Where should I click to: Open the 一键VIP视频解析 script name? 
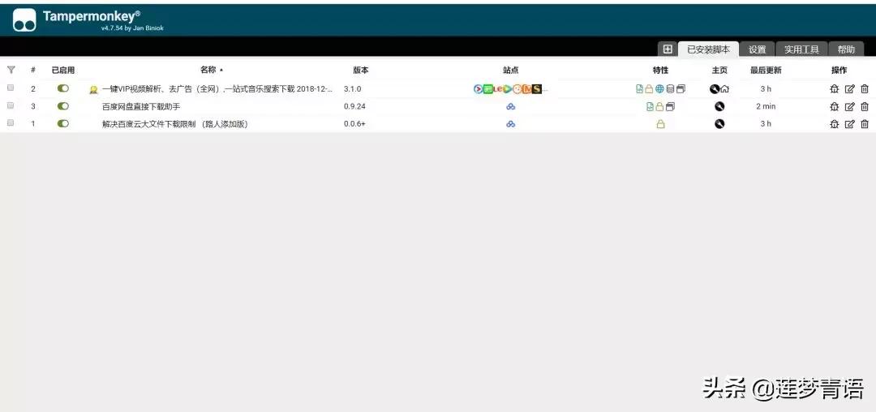(x=218, y=88)
